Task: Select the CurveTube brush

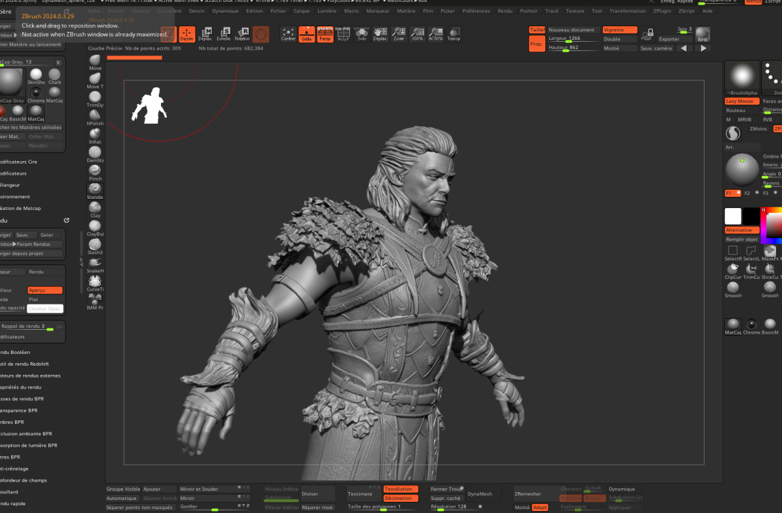Action: [x=95, y=283]
